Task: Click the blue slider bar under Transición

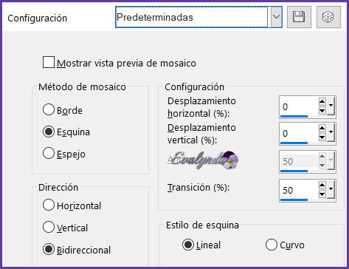Action: tap(294, 200)
